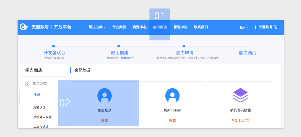Screen dimensions: 301x137
Task: Open 管理中心 from the top bar
Action: (x=180, y=27)
